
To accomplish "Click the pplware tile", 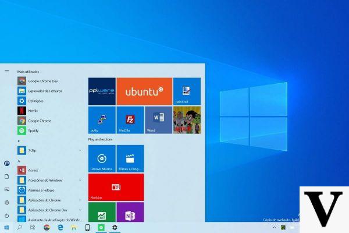I will (x=102, y=91).
